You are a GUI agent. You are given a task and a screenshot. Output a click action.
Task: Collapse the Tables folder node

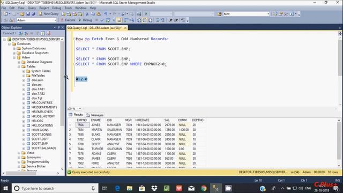(x=19, y=66)
